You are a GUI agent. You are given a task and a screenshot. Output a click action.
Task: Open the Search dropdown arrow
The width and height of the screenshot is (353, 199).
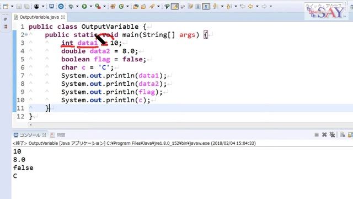coord(158,7)
